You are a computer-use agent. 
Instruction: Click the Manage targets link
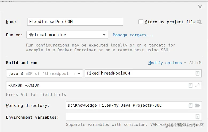click(x=133, y=35)
